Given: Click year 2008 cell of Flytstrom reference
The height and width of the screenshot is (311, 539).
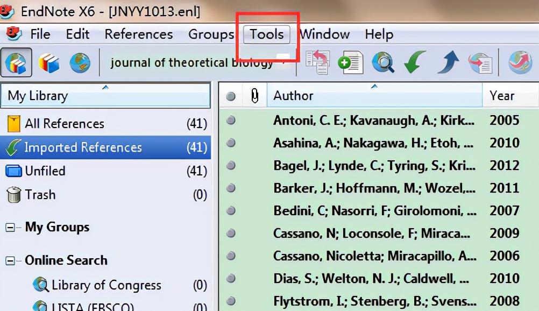Looking at the screenshot, I should point(504,301).
